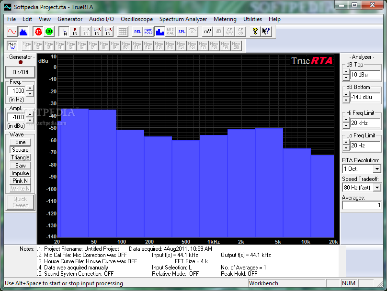Switch units using the mV icon
Image resolution: width=387 pixels, height=291 pixels.
click(x=207, y=31)
